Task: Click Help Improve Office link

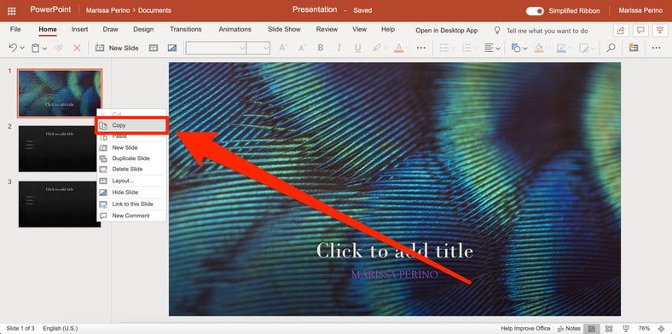Action: coord(525,328)
